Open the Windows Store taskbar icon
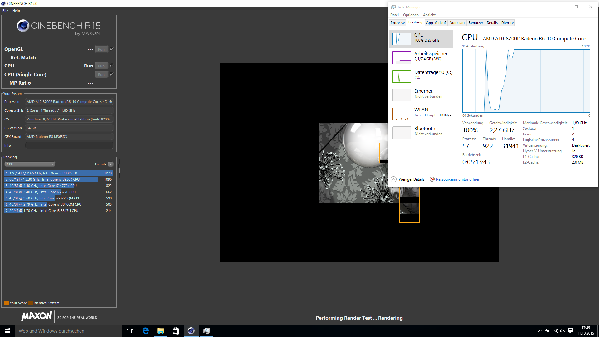Screen dimensions: 599x337 click(176, 331)
